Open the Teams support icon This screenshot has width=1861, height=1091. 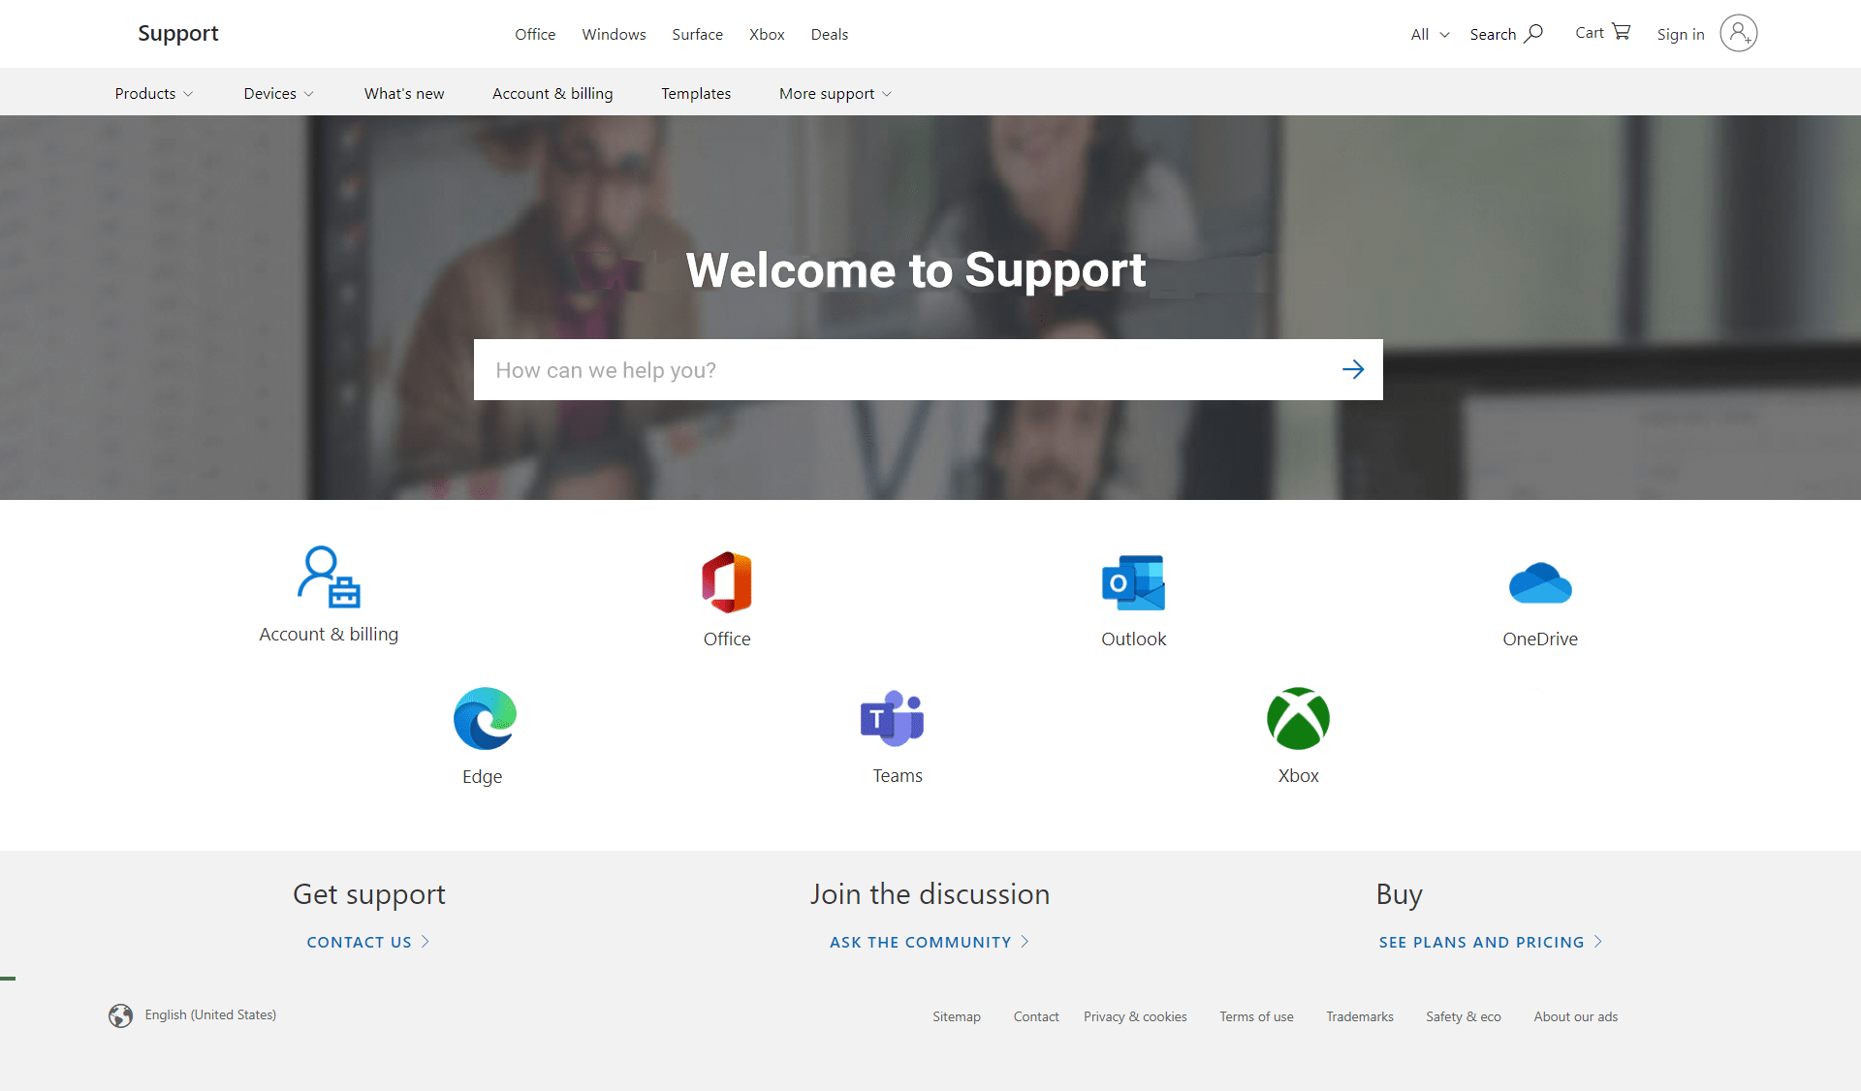[893, 719]
